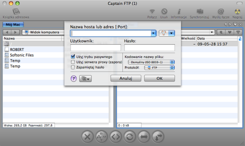Close tab with X icon at right
The image size is (245, 146).
240,25
